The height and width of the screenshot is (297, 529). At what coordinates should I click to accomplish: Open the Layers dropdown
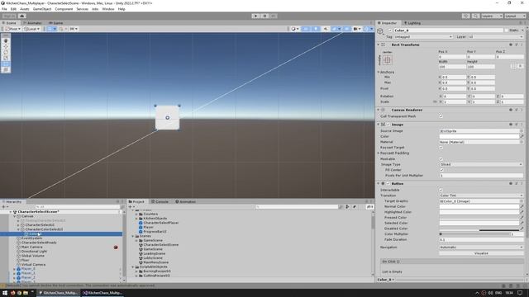click(x=492, y=16)
